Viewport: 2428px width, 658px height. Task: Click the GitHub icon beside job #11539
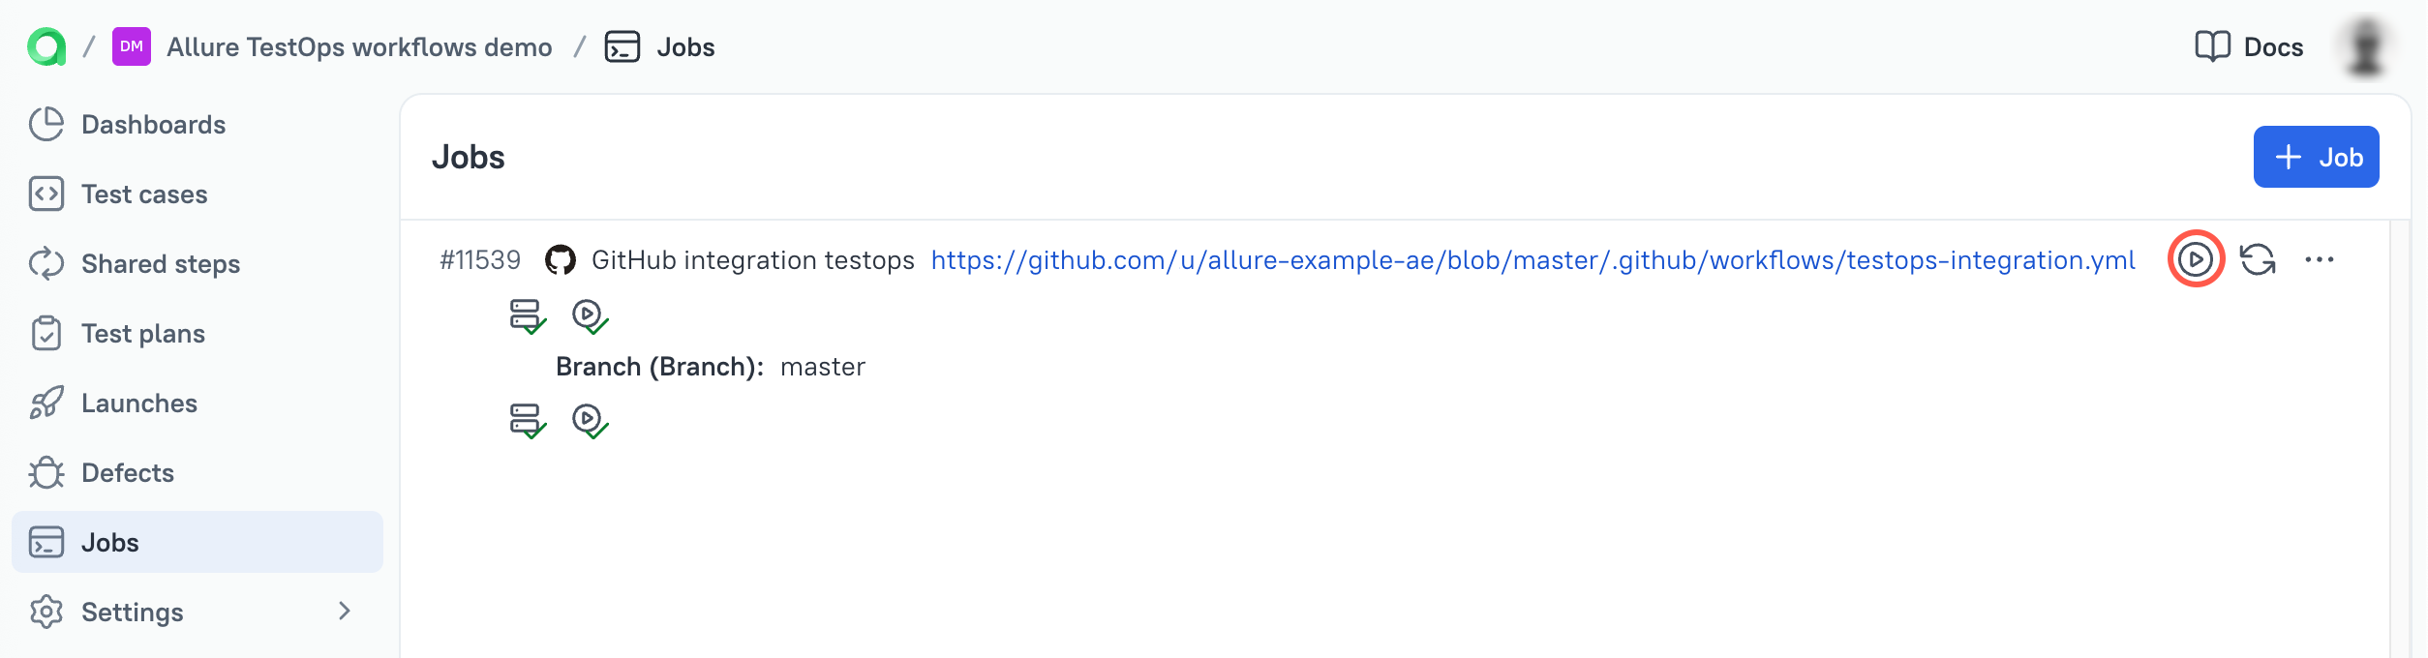pos(560,259)
